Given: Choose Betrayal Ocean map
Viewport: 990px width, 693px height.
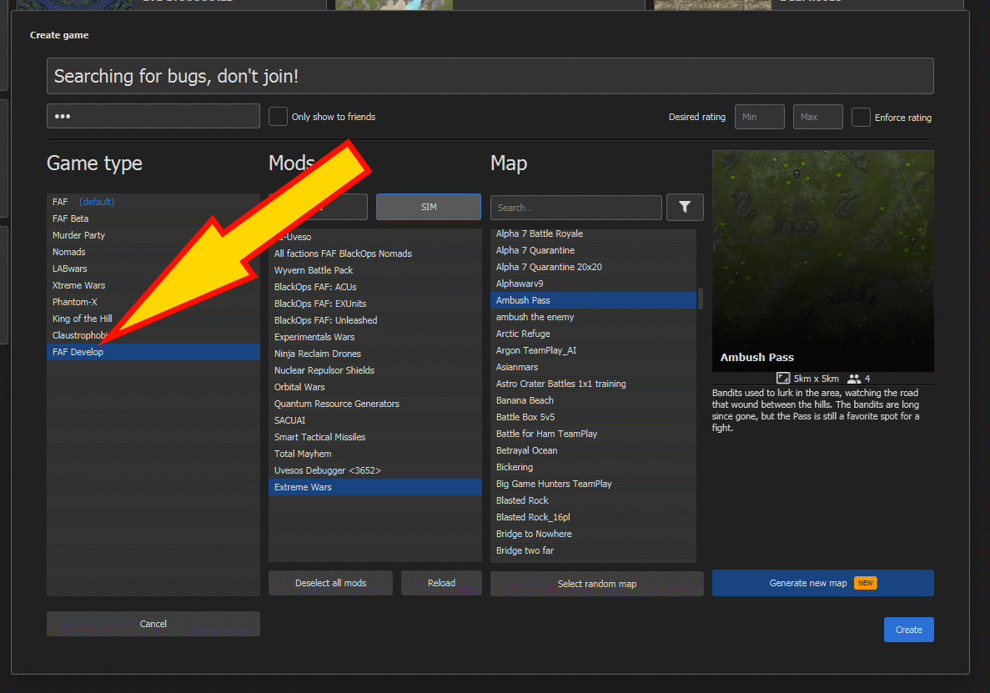Looking at the screenshot, I should 593,450.
